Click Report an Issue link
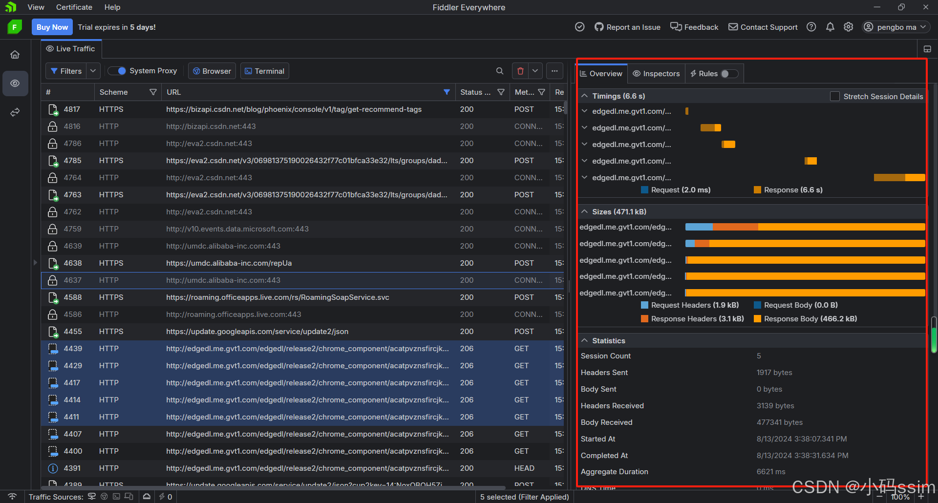Image resolution: width=938 pixels, height=503 pixels. coord(627,27)
